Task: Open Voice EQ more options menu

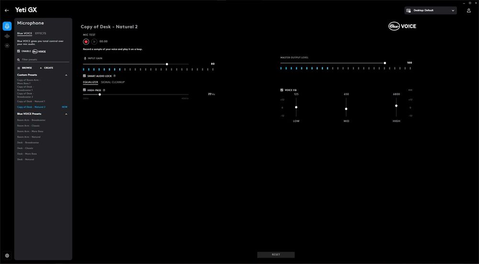Action: (411, 90)
